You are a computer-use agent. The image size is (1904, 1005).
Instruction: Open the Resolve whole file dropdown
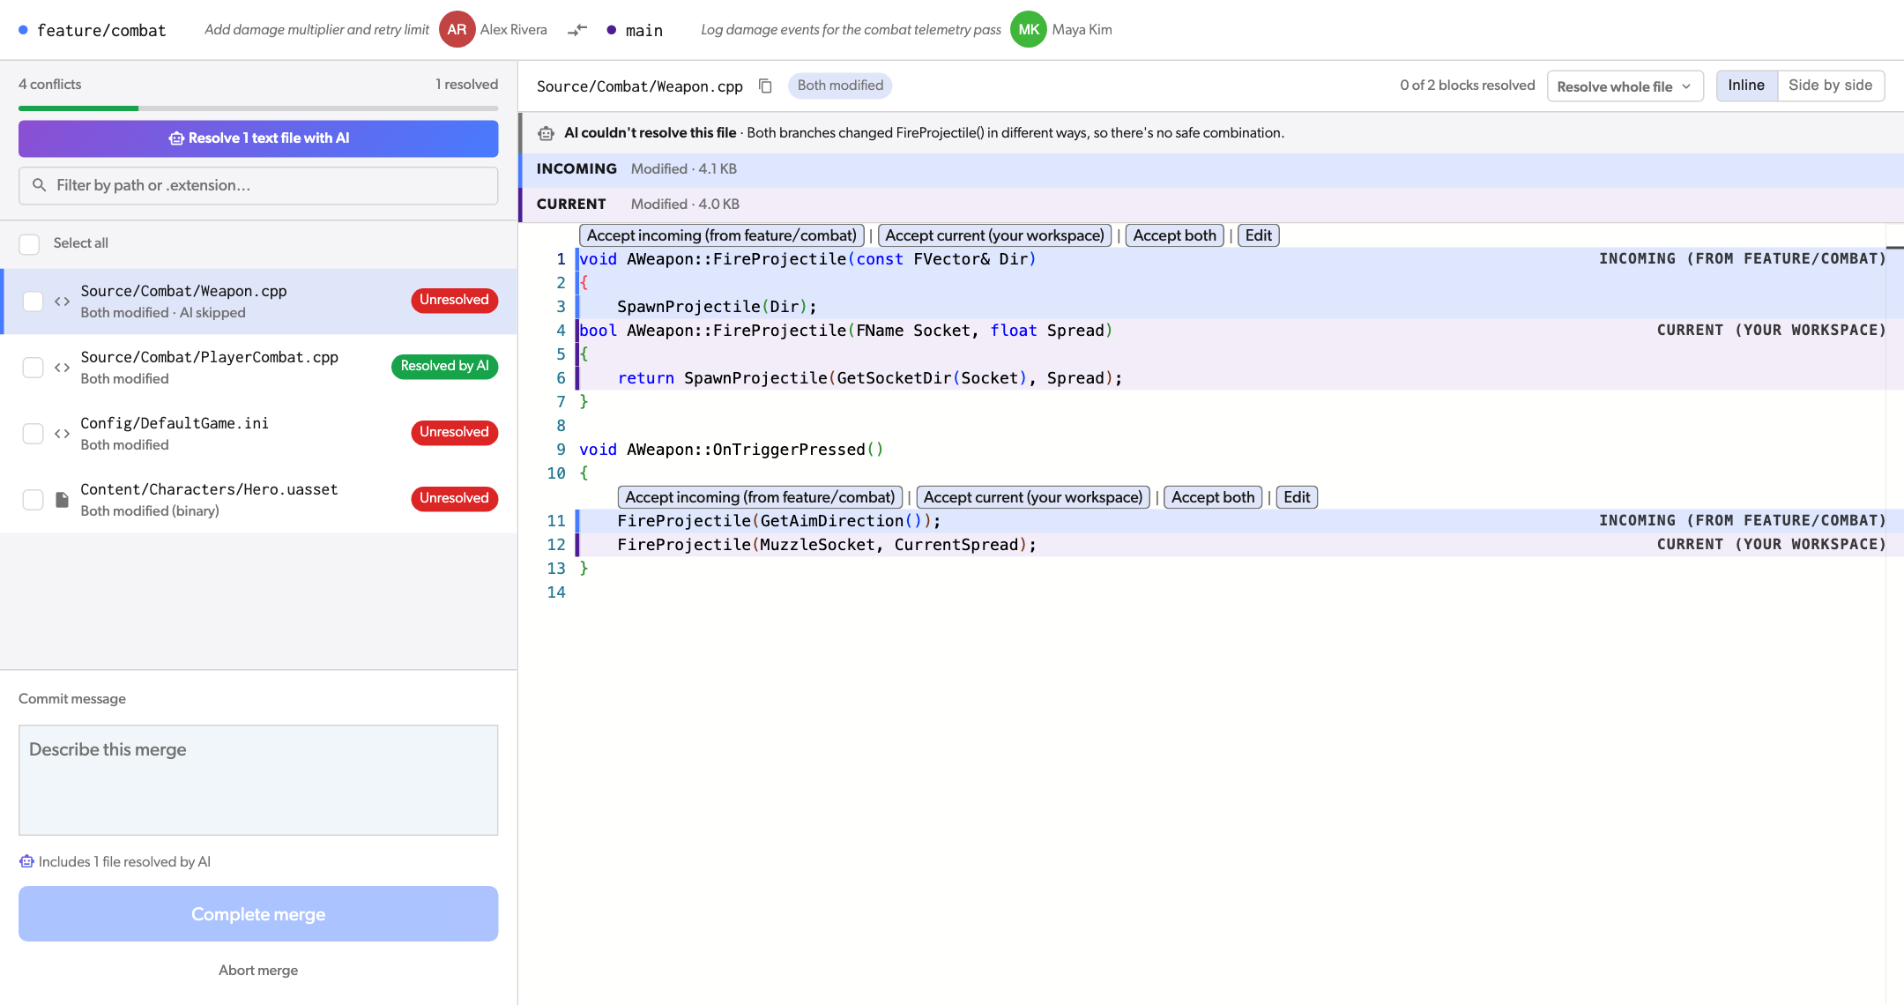1625,86
